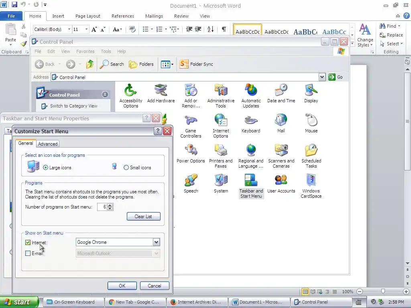Open Word's Insert ribbon tab
411x308 pixels.
[x=58, y=16]
